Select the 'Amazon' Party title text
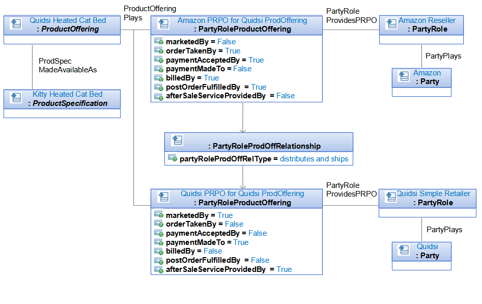 [427, 73]
